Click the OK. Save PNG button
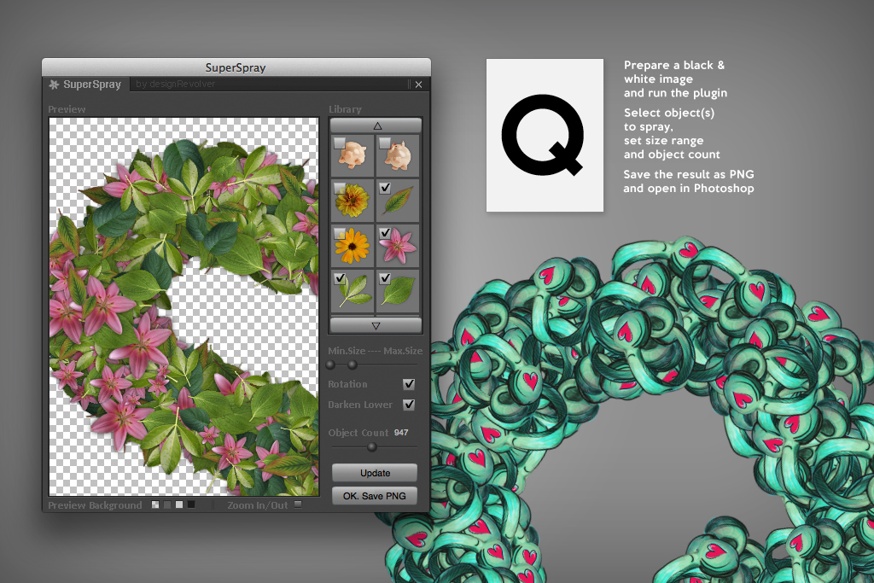Viewport: 874px width, 583px height. 375,496
